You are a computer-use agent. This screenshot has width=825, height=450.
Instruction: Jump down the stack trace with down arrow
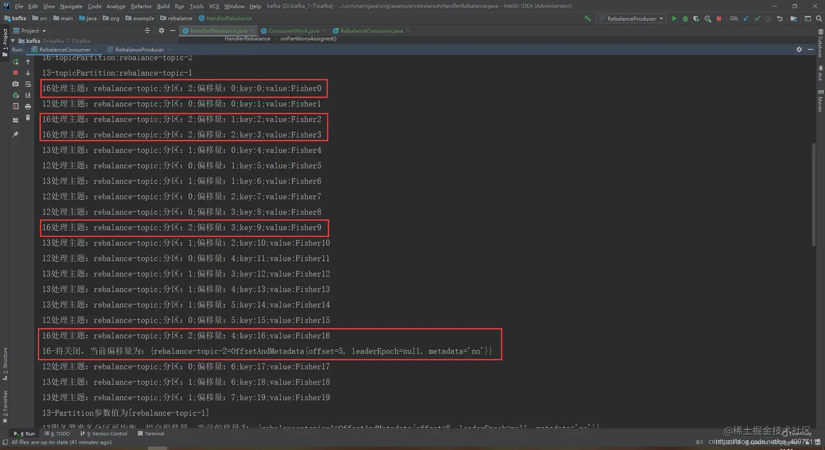pos(28,73)
